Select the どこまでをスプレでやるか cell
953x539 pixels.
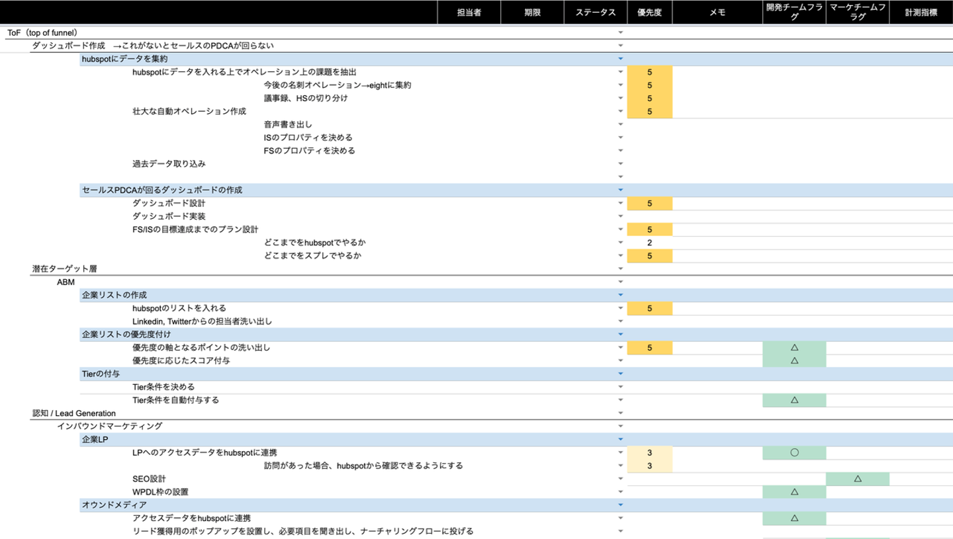click(x=312, y=255)
